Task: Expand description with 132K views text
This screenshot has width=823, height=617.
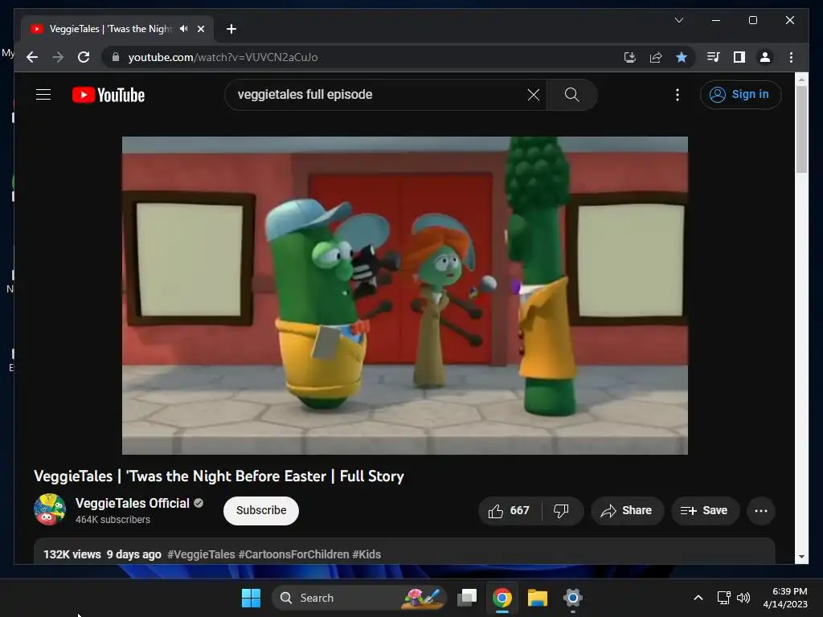Action: 404,551
